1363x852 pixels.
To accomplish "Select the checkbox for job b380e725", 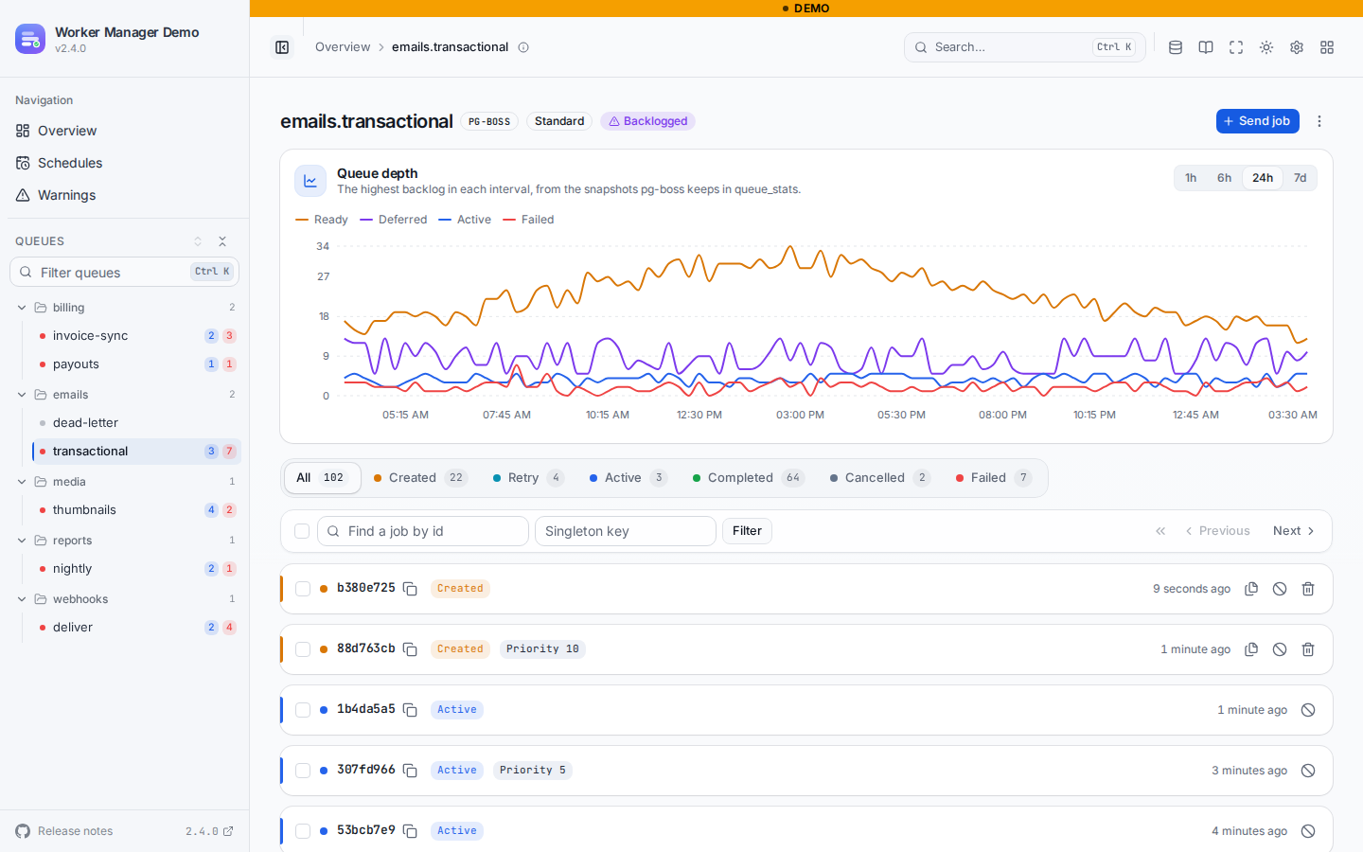I will tap(303, 589).
